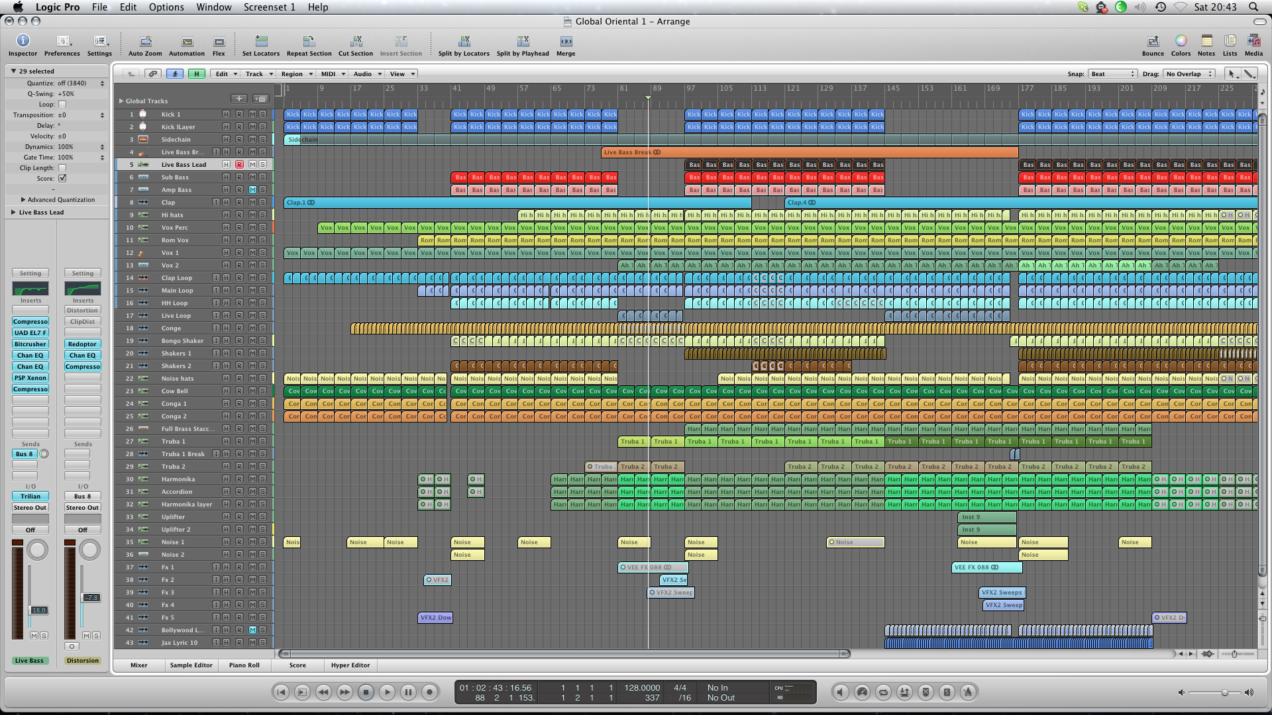Open the Colors palette icon
Screen dimensions: 1272x715
point(1181,42)
